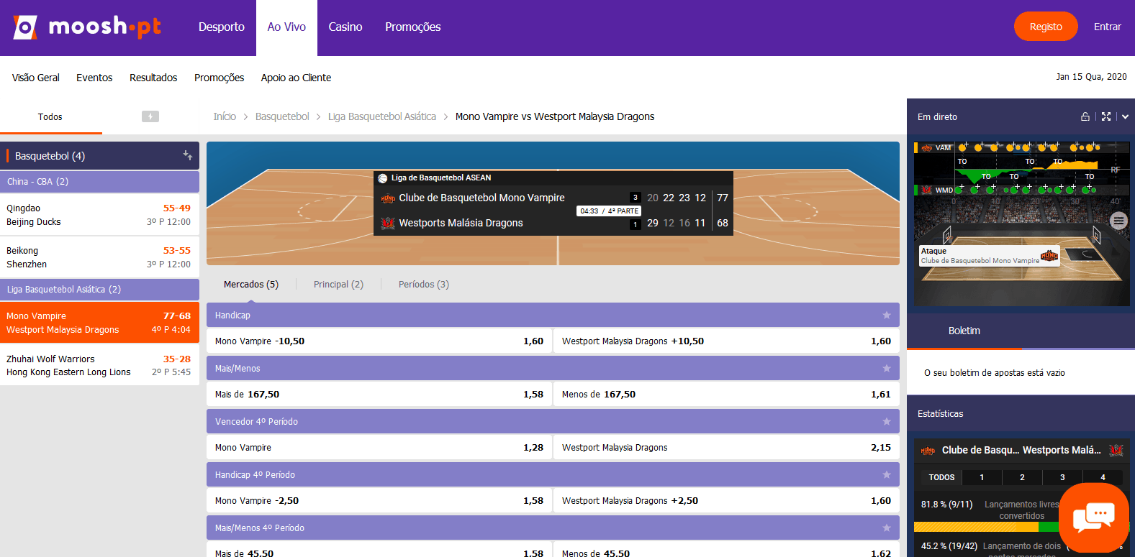Click the VAM team logo in tracker
Viewport: 1135px width, 557px height.
[x=926, y=148]
